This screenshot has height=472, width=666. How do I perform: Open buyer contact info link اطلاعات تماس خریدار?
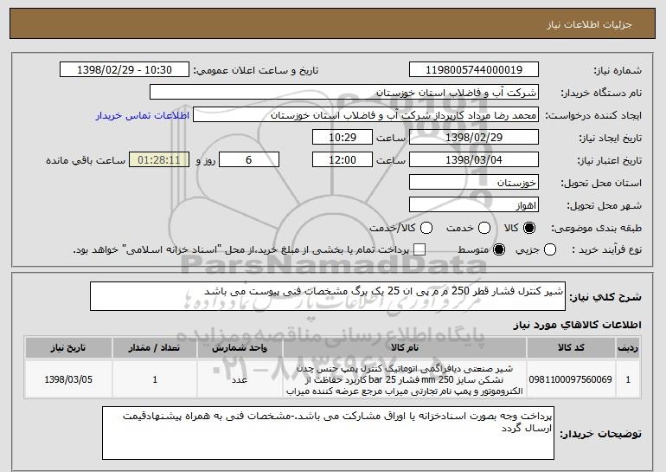(x=143, y=116)
